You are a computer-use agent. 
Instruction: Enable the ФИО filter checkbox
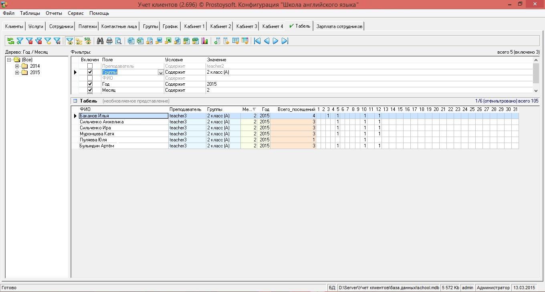90,78
